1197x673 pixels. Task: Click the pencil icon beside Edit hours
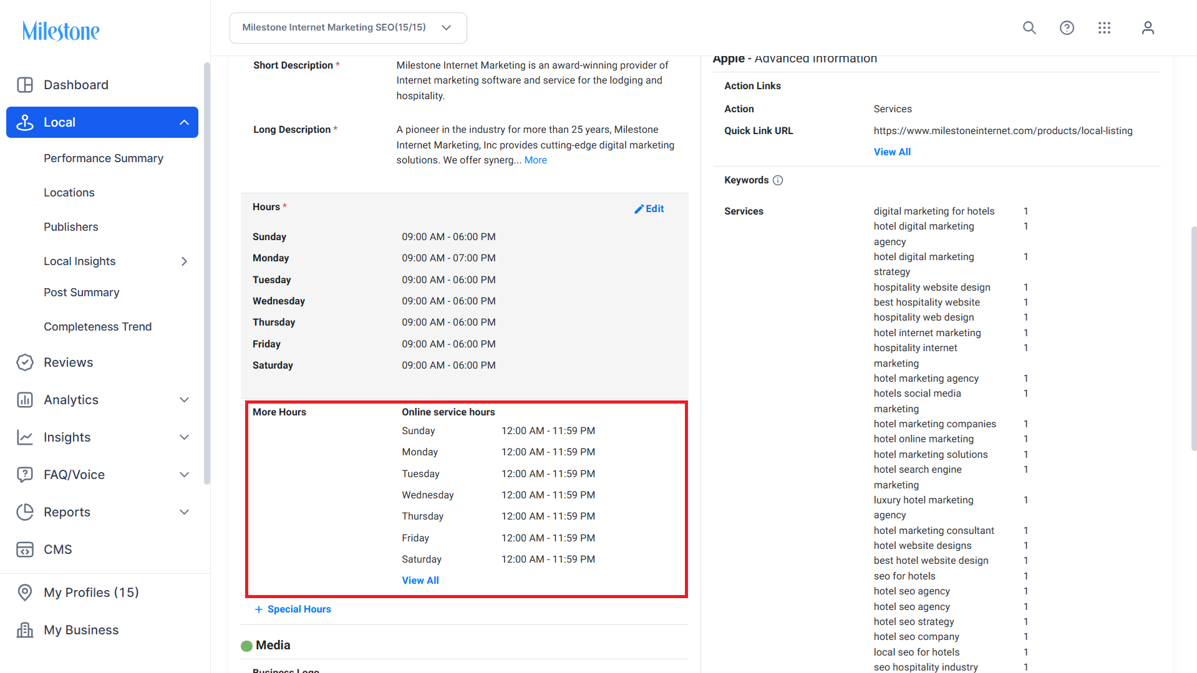[639, 209]
